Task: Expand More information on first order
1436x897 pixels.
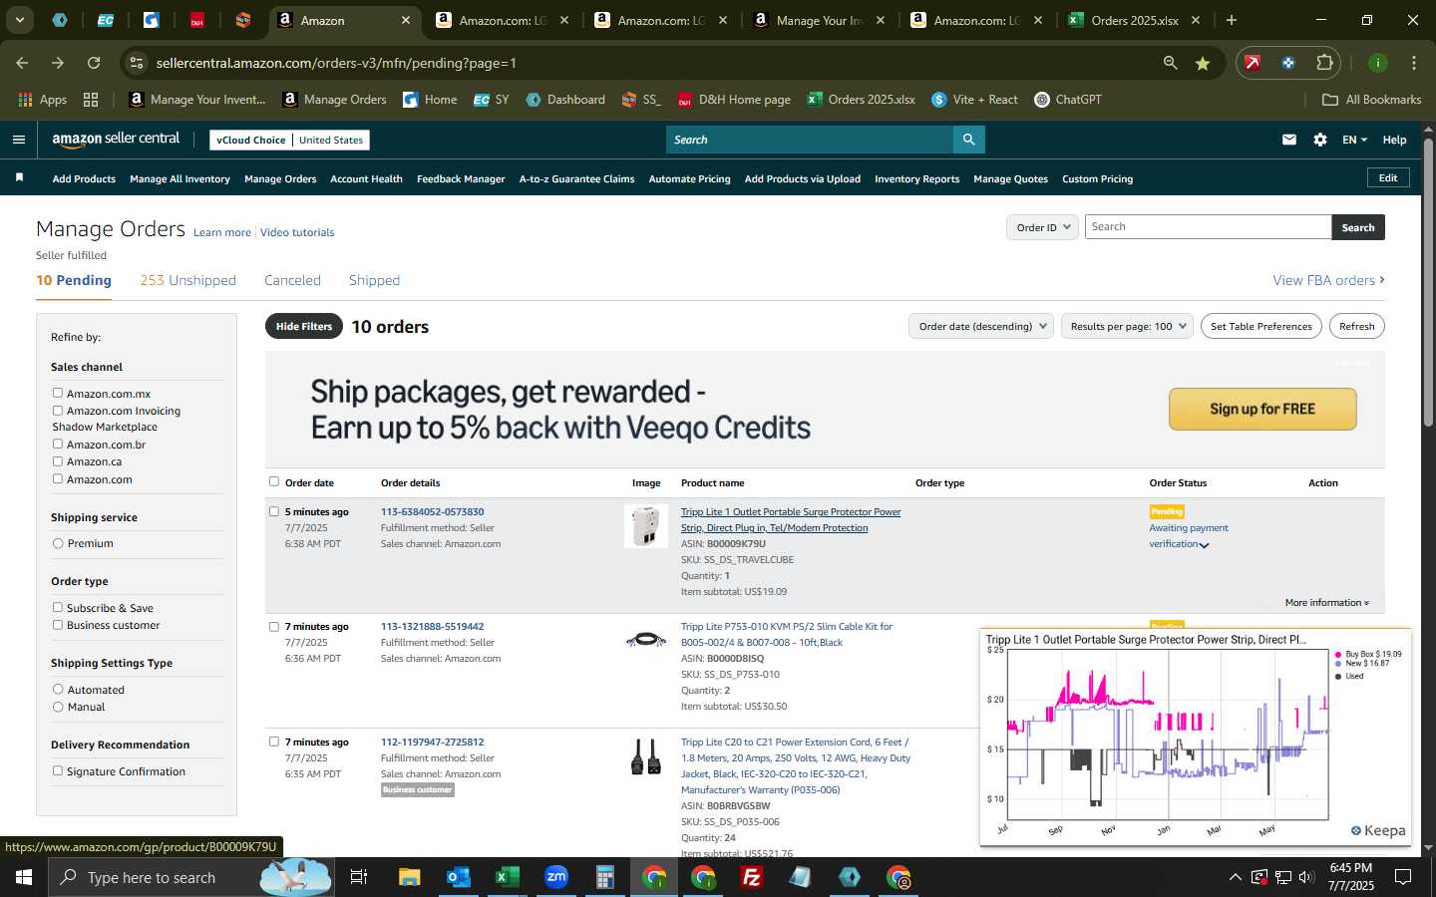Action: (1326, 602)
